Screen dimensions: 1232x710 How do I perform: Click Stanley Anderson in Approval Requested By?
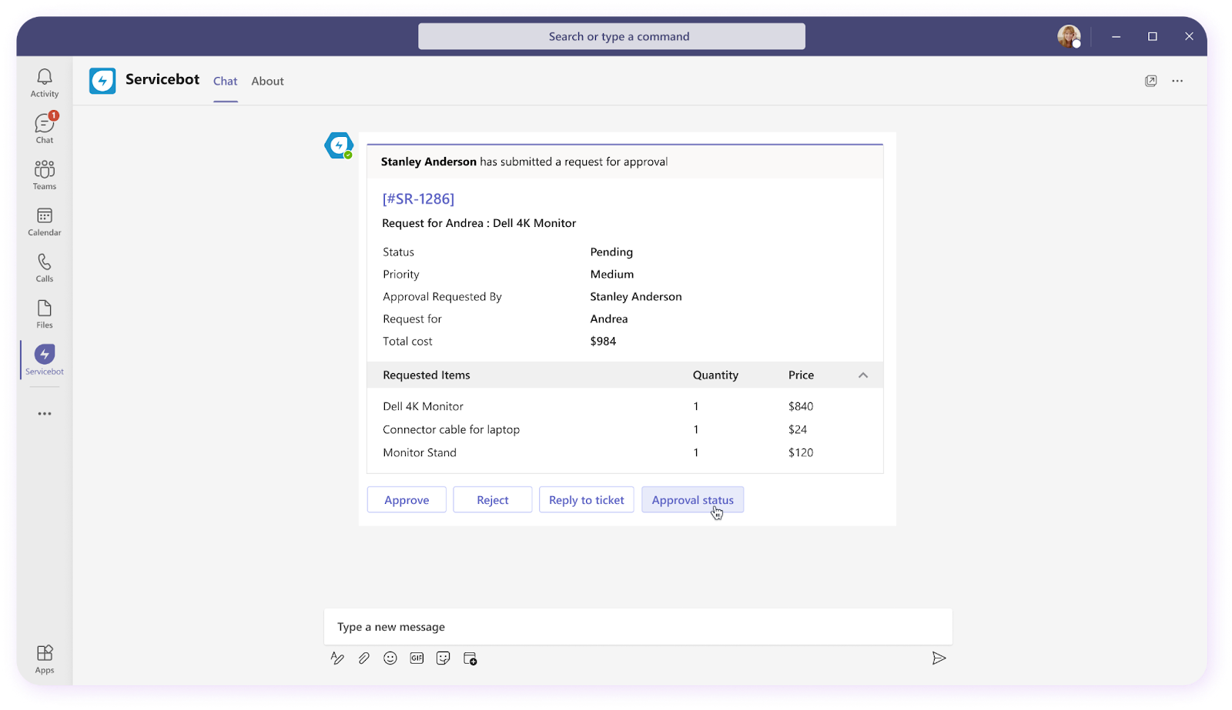point(636,297)
